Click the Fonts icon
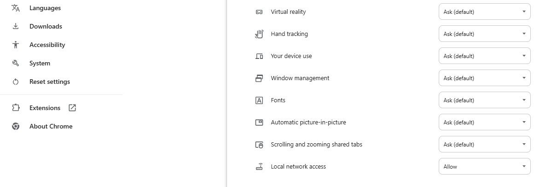The width and height of the screenshot is (540, 187). coord(259,100)
